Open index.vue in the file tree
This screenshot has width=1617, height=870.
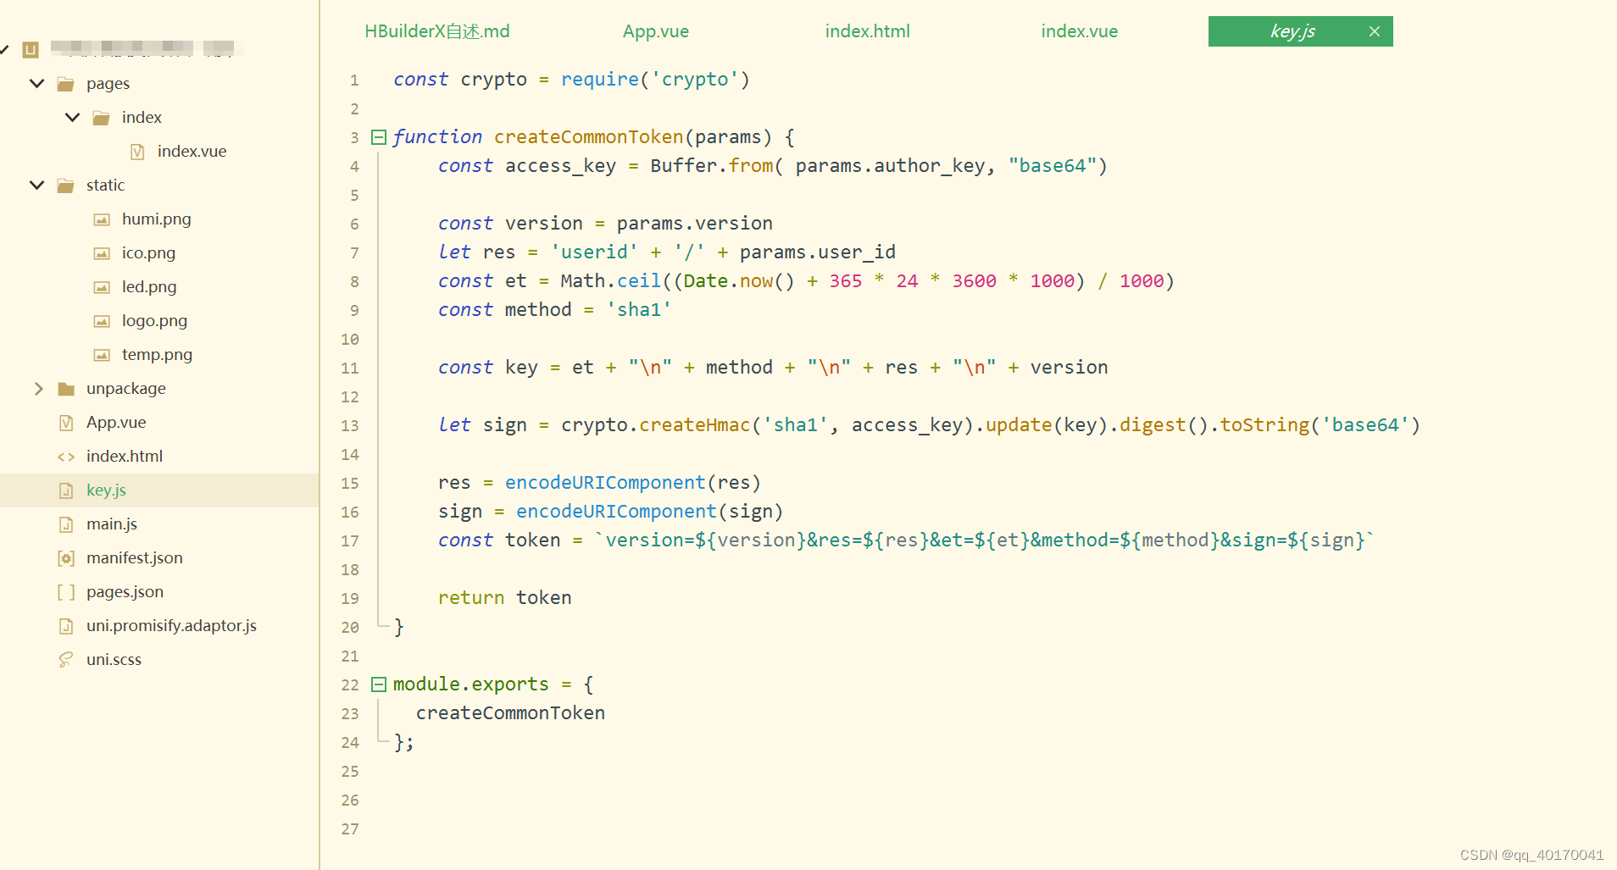tap(192, 151)
